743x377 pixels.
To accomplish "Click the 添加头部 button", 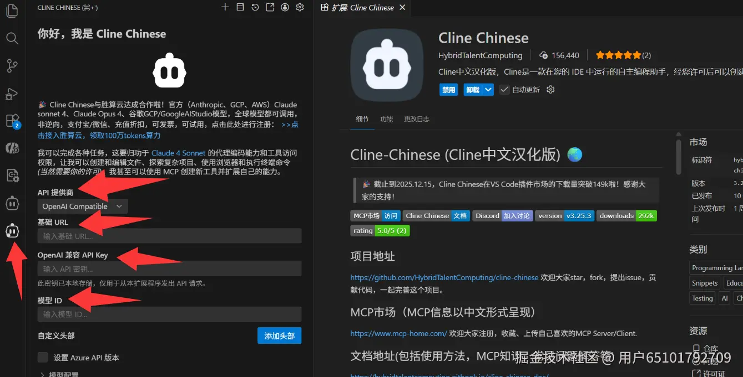I will click(x=279, y=335).
